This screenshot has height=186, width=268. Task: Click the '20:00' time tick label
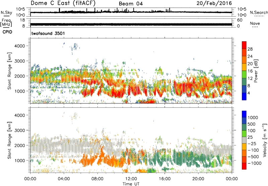[198, 179]
